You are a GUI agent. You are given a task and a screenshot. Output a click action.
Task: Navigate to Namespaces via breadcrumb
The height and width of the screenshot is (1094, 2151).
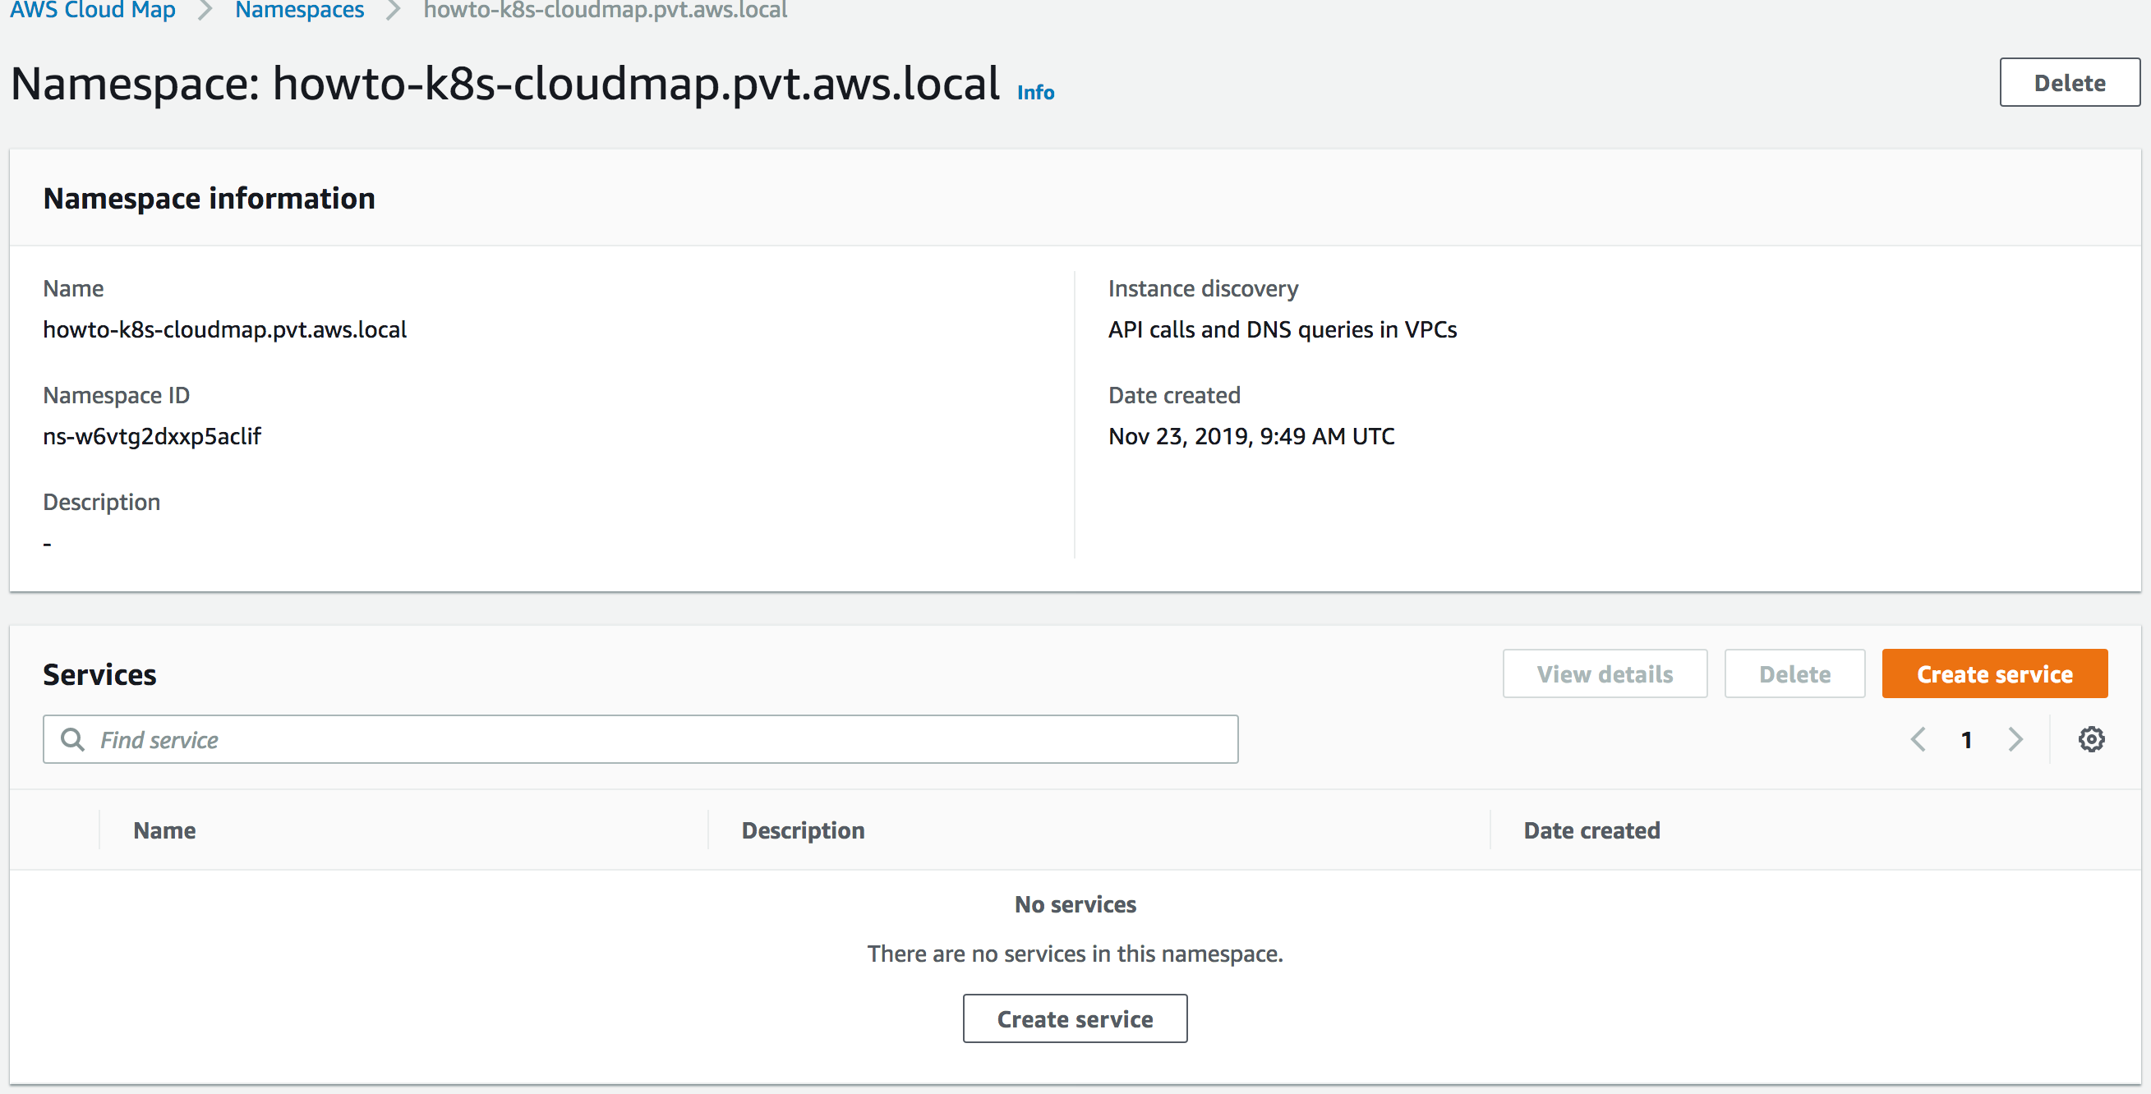coord(299,11)
